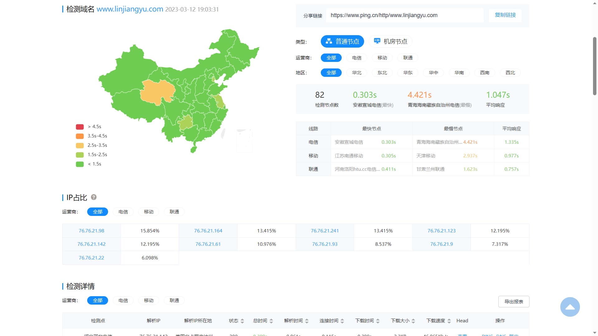598x336 pixels.
Task: Click 复制链接 button
Action: (505, 15)
